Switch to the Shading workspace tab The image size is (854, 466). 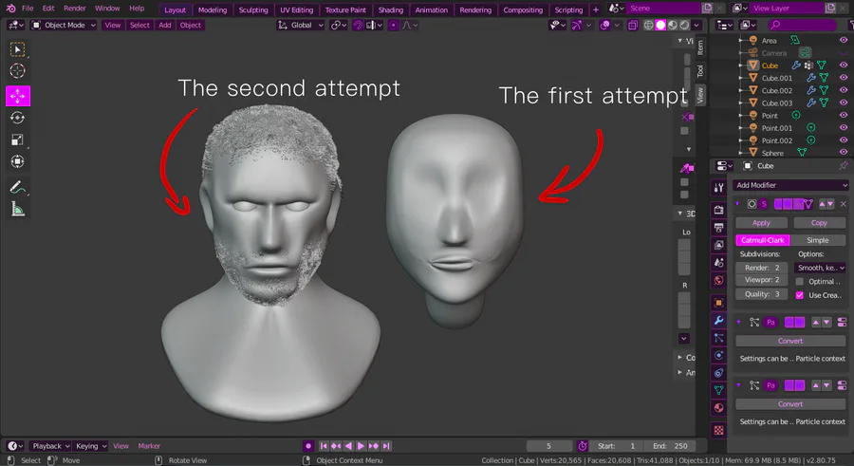[391, 9]
